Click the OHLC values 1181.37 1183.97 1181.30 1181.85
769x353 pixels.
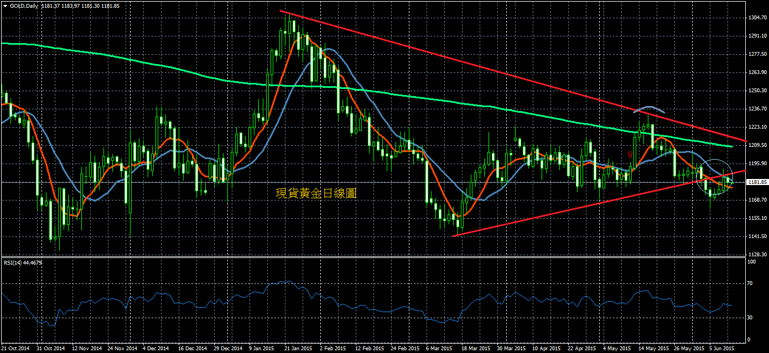pos(81,6)
